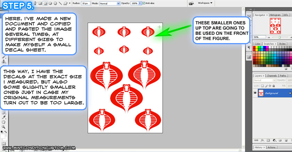The height and width of the screenshot is (152, 292).
Task: Click the options bar Opacity field
Action: pos(135,3)
